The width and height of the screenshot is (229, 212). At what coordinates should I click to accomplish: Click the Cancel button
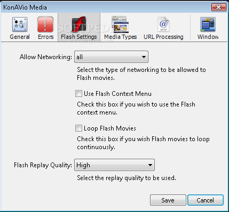(206, 200)
